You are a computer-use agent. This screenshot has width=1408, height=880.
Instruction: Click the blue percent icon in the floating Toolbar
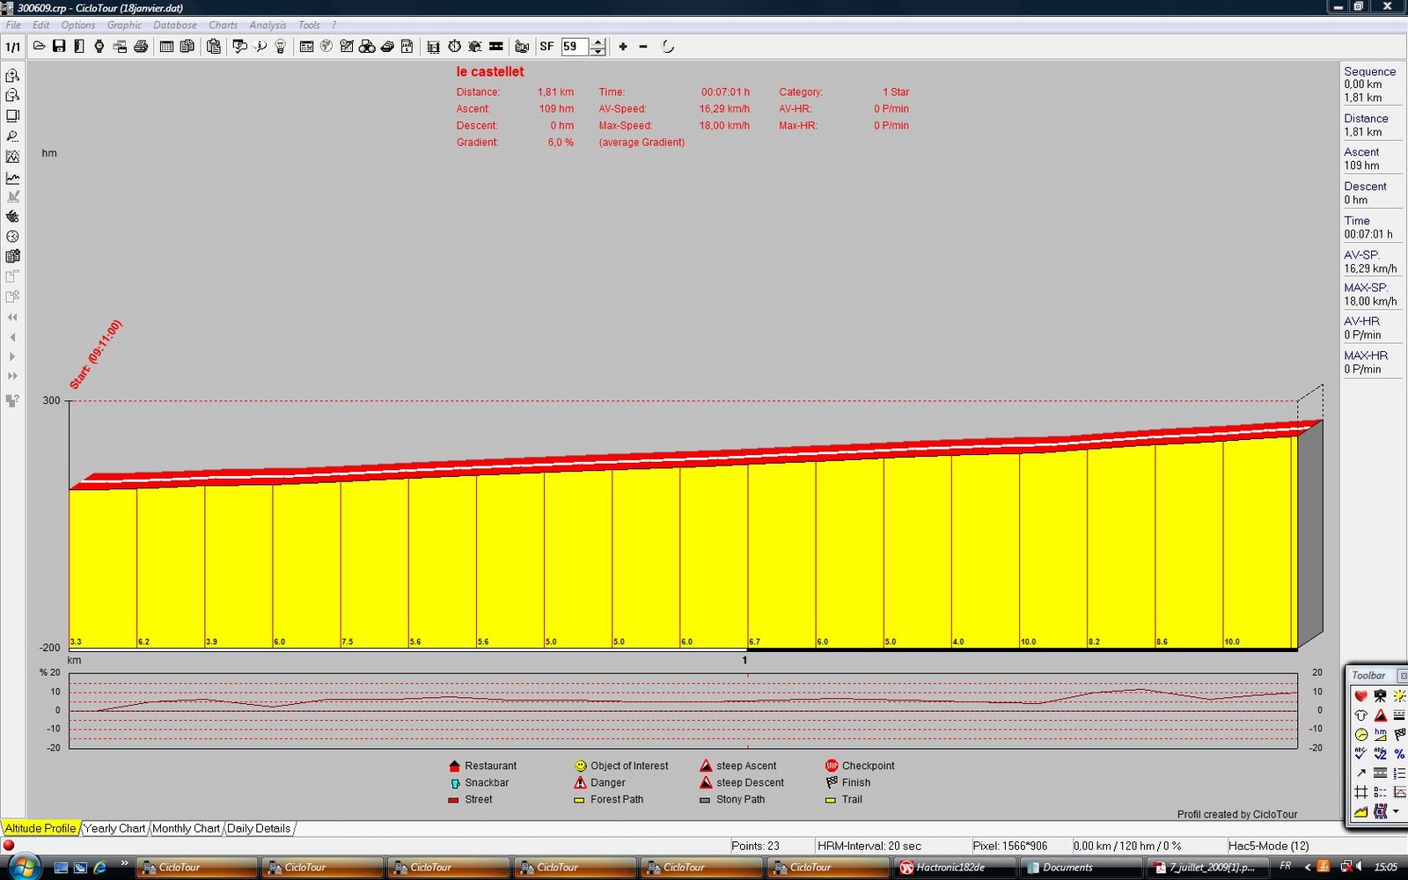1399,754
